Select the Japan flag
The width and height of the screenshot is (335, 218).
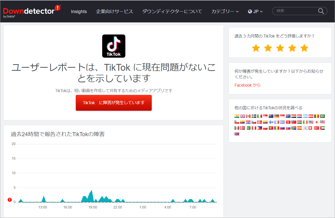(x=317, y=122)
